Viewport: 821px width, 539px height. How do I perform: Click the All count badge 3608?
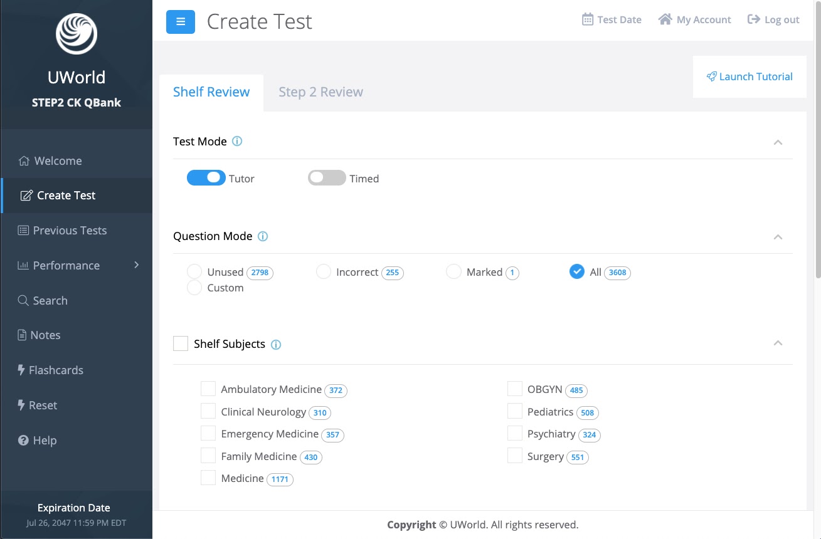point(617,273)
